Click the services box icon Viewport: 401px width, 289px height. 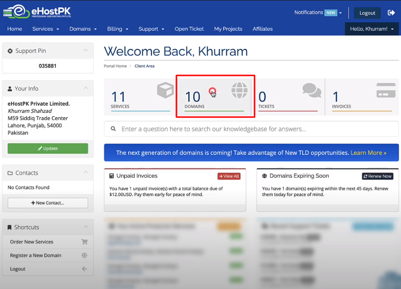point(165,91)
